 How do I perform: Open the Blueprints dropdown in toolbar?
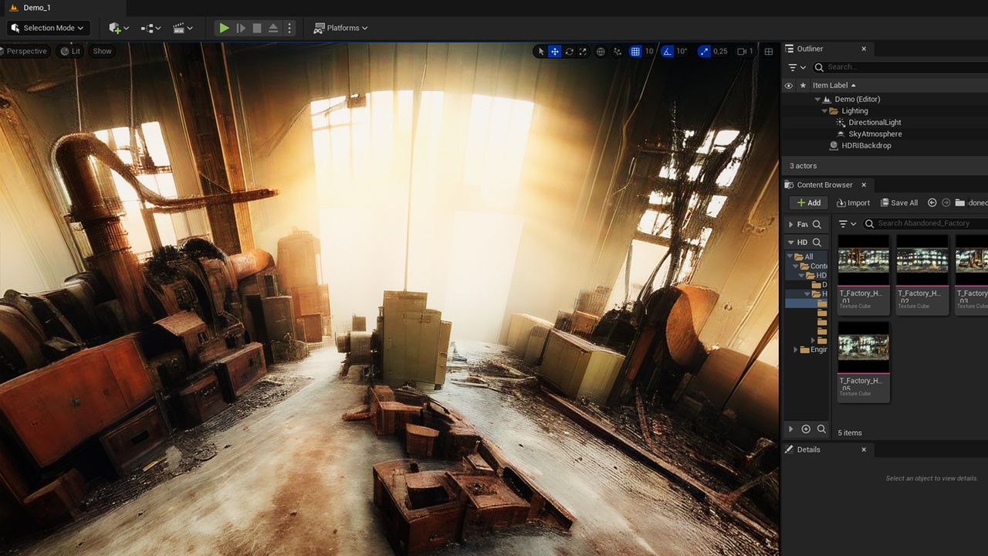151,28
